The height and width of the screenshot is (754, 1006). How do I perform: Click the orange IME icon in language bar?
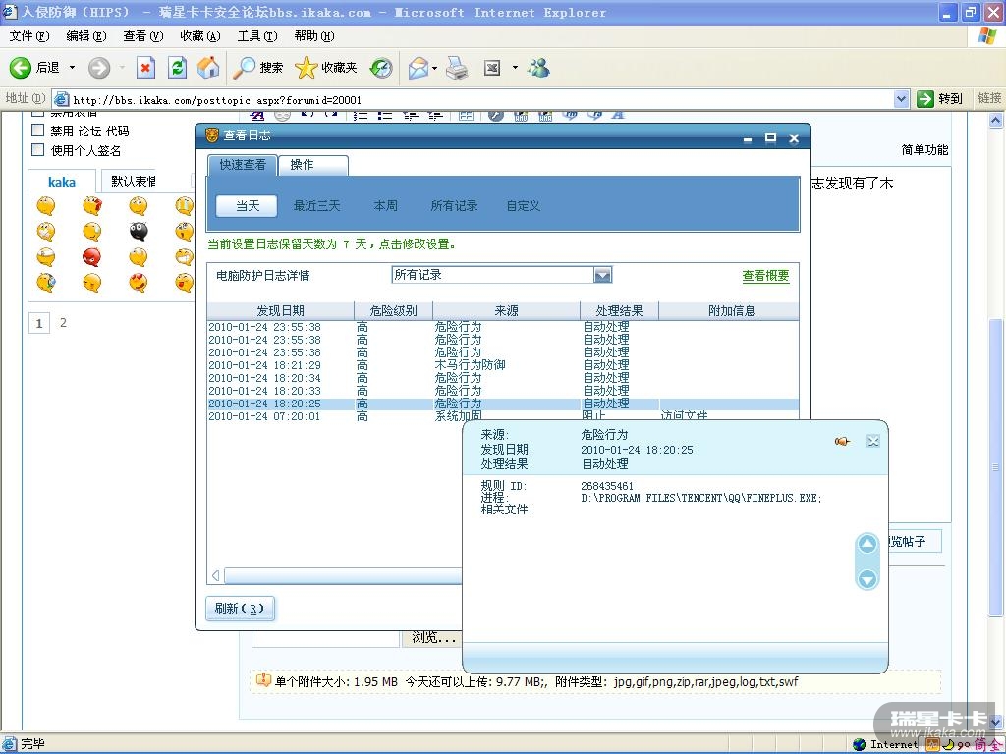932,744
